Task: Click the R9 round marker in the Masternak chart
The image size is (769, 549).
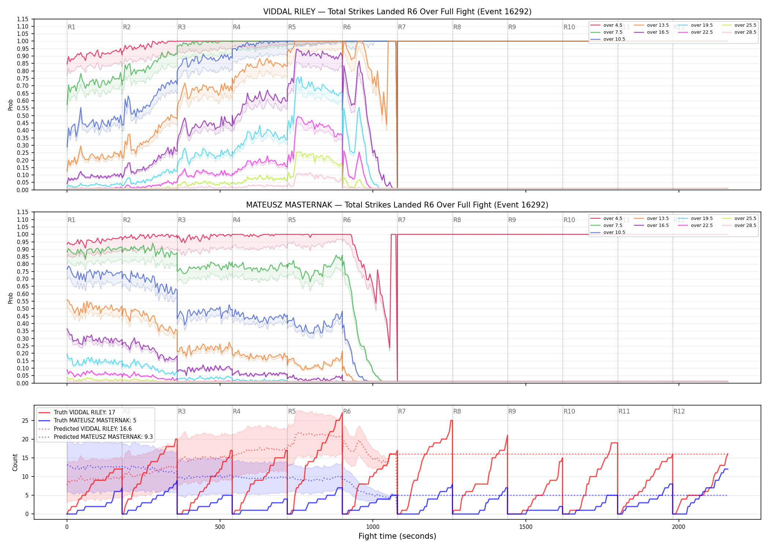Action: point(512,220)
